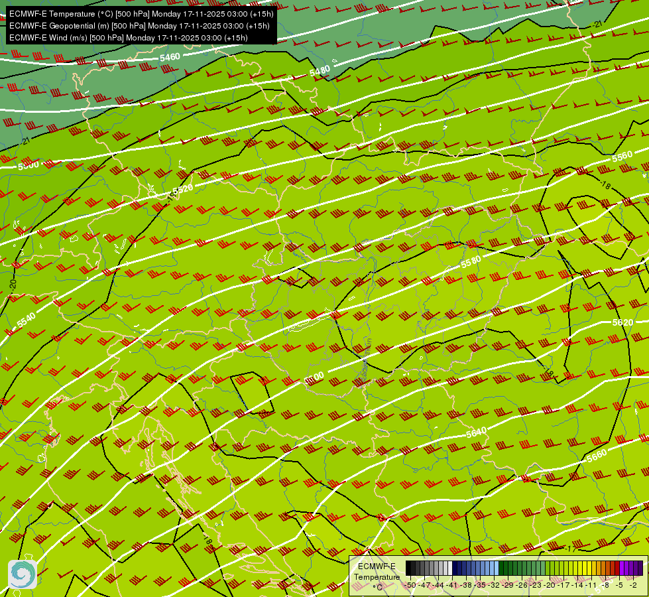Viewport: 649px width, 597px height.
Task: Click the 5540 geopotential contour label
Action: (27, 320)
